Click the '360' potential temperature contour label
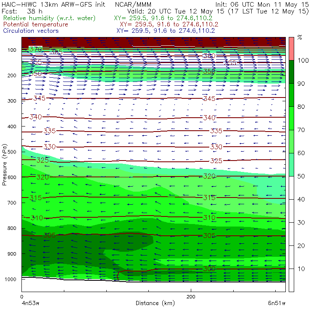The image size is (311, 311). coord(209,56)
